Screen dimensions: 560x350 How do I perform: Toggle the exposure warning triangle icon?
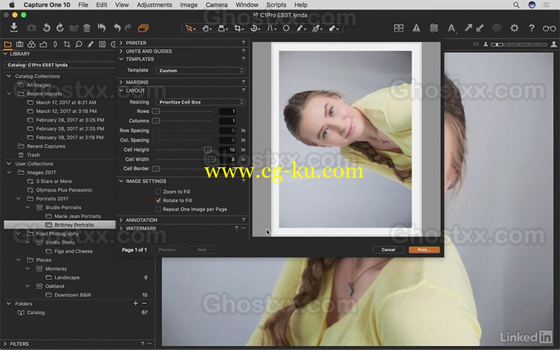point(416,28)
